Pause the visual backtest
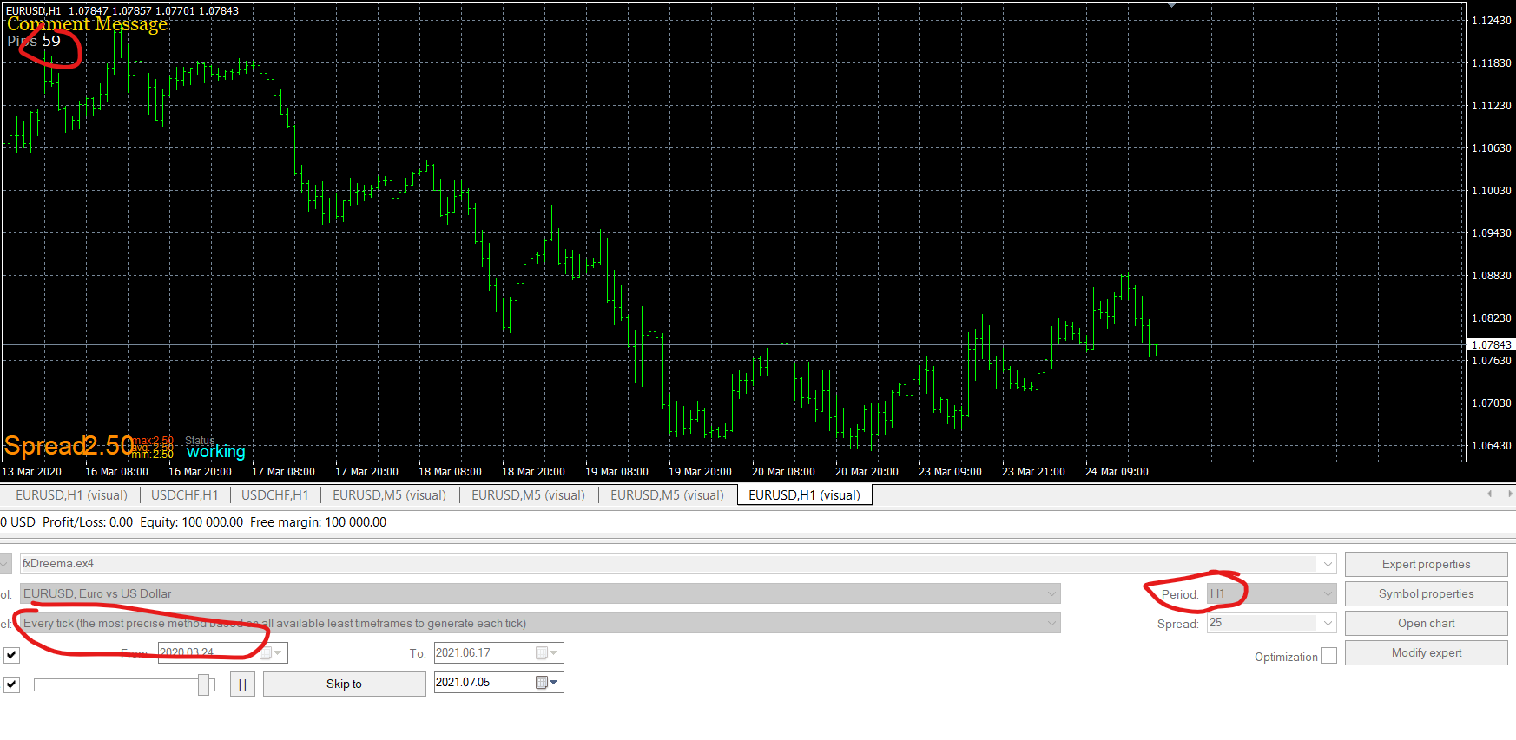 242,684
